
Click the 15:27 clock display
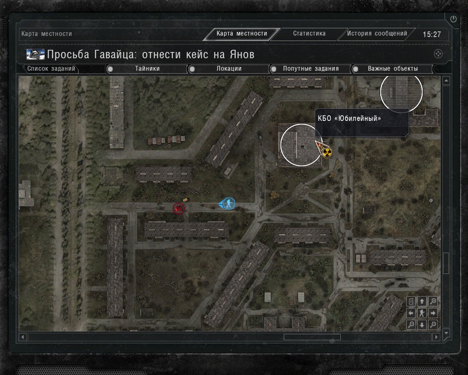coord(432,34)
